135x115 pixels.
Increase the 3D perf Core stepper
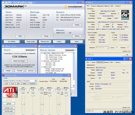click(x=59, y=93)
